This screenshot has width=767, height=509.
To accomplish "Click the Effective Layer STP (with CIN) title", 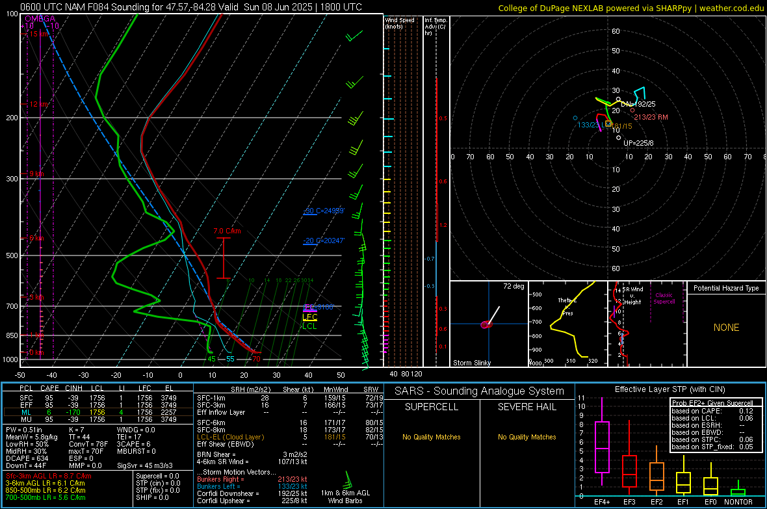I will coord(669,389).
